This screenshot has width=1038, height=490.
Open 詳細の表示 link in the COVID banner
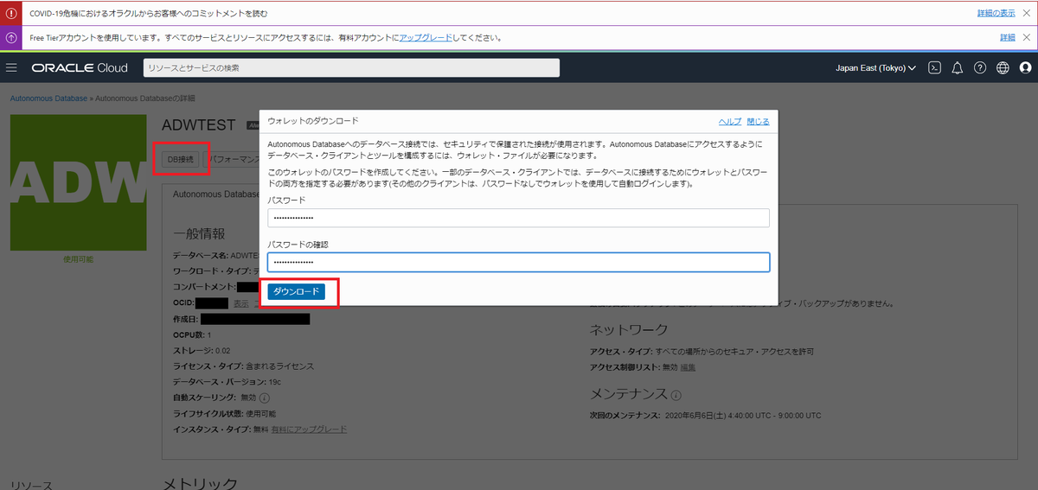[x=996, y=14]
